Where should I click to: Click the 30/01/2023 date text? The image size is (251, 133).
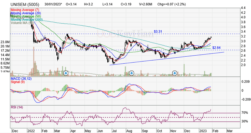[x=53, y=4]
